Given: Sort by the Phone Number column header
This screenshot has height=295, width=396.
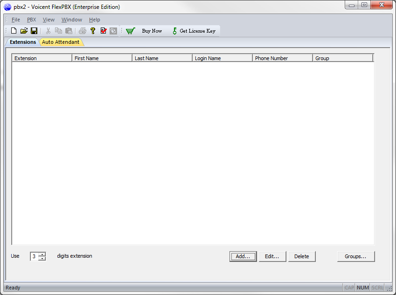Looking at the screenshot, I should click(283, 58).
